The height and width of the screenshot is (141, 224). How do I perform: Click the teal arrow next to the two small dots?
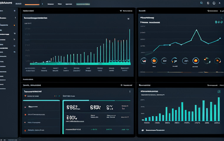(x=59, y=96)
